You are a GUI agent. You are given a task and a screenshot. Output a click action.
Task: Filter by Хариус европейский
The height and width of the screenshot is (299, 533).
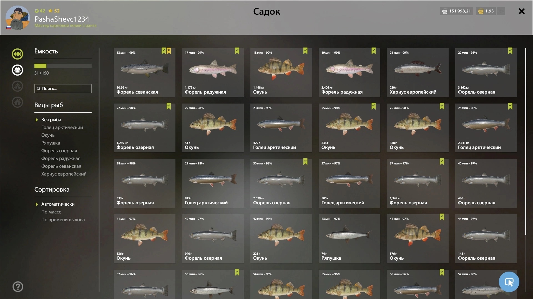pos(64,174)
